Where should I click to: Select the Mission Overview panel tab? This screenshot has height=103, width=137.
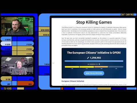44,29
